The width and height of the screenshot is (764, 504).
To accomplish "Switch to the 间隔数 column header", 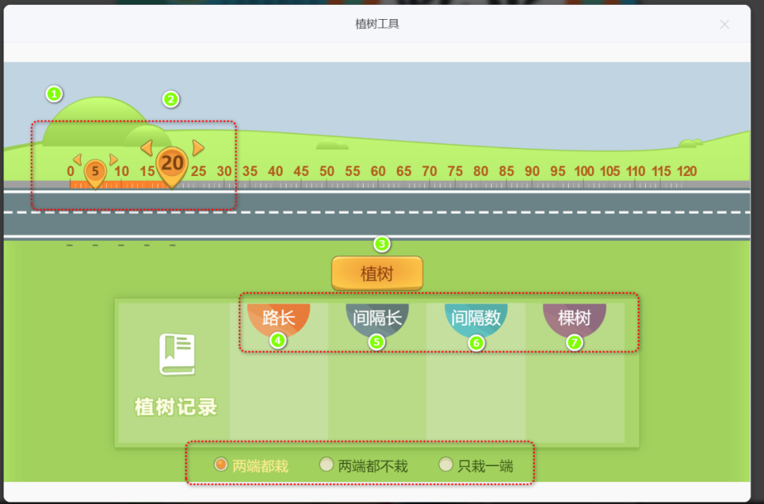I will click(475, 318).
